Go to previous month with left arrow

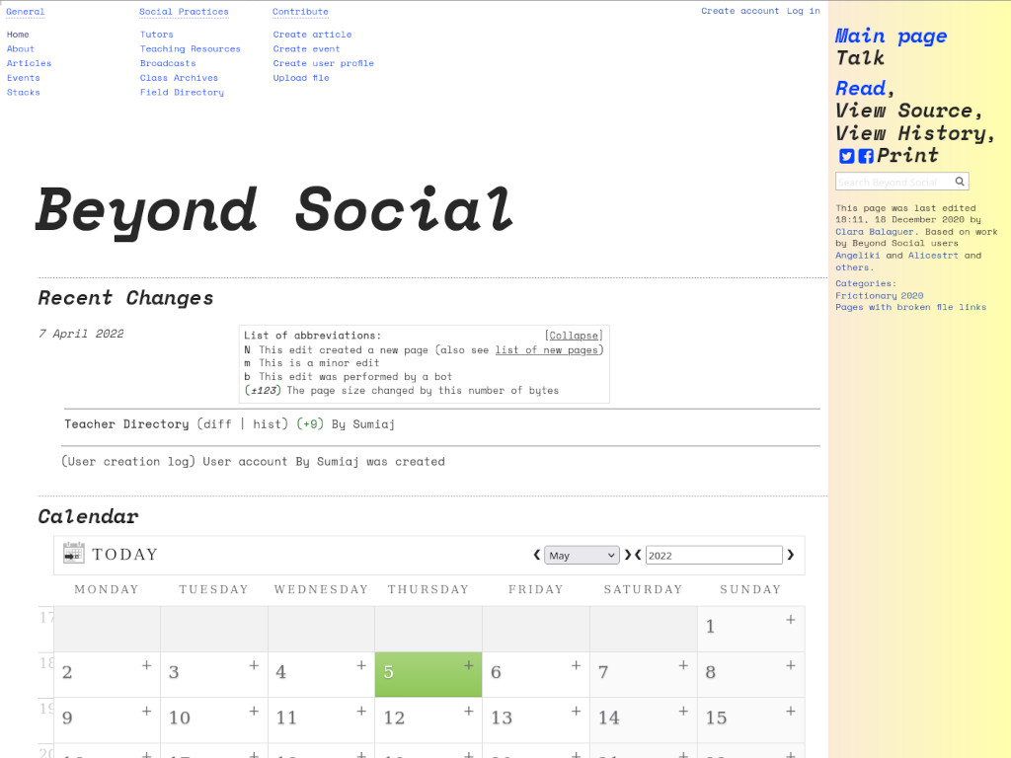[x=537, y=556]
